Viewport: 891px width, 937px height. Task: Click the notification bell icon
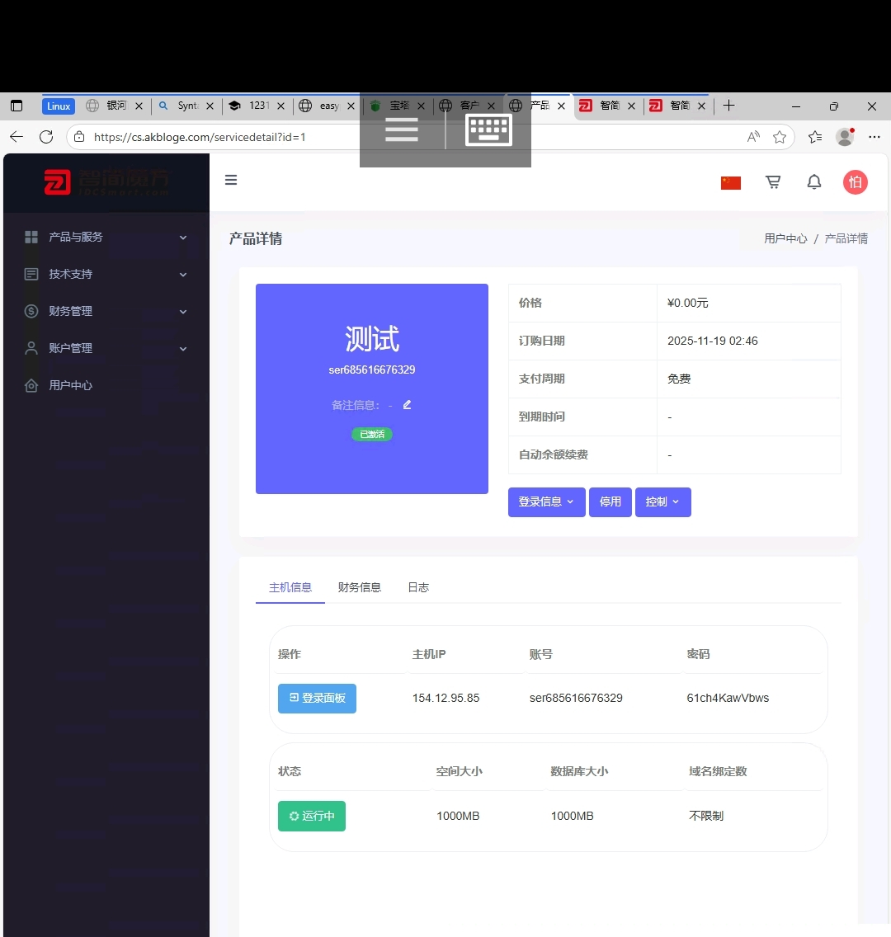click(814, 181)
